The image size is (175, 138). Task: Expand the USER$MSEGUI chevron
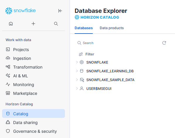click(77, 88)
